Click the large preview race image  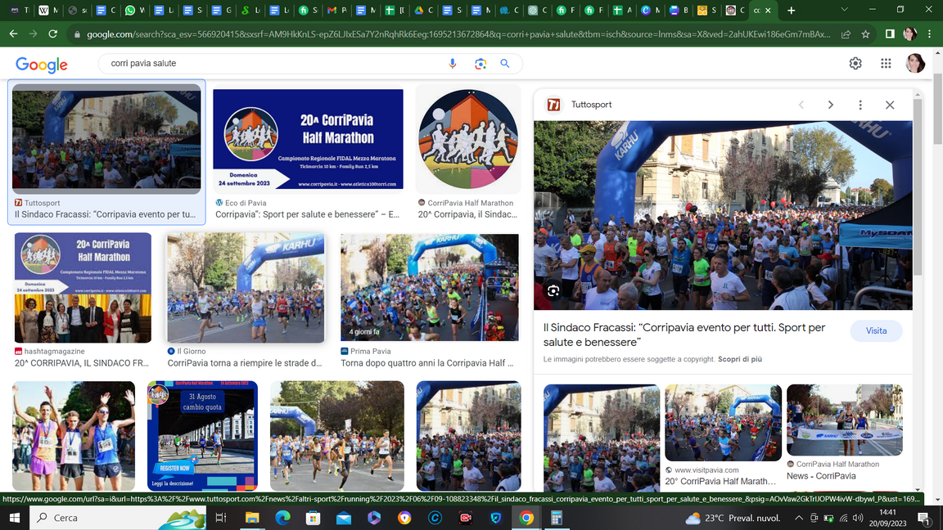tap(723, 215)
